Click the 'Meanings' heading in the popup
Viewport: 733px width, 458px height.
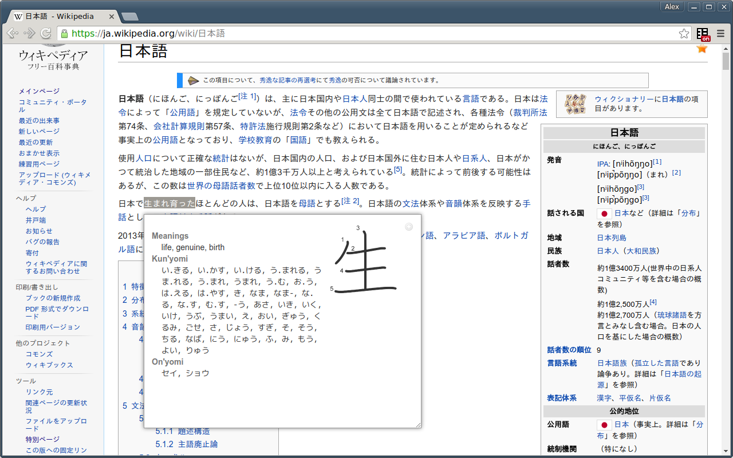pos(170,236)
